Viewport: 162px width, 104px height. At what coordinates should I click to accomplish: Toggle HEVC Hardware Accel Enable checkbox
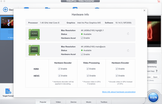tap(82, 54)
